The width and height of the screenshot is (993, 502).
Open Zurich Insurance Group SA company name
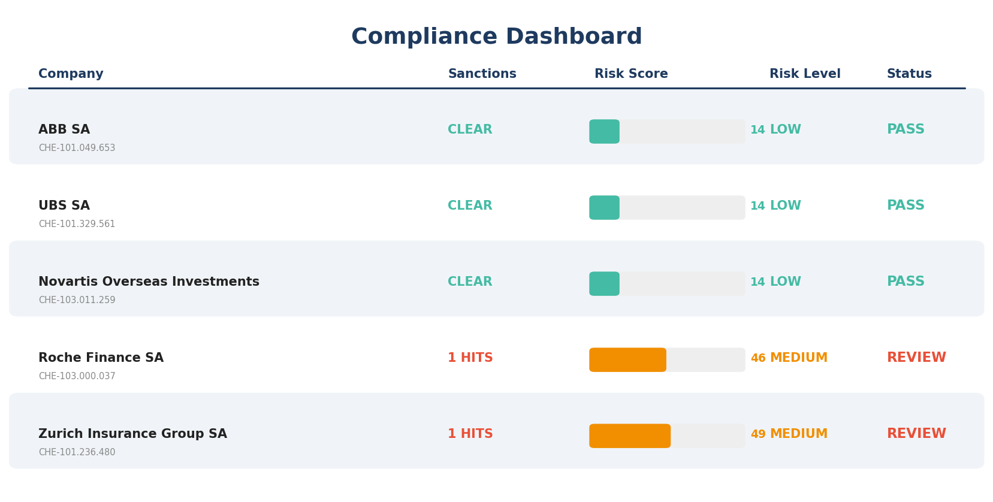tap(132, 434)
